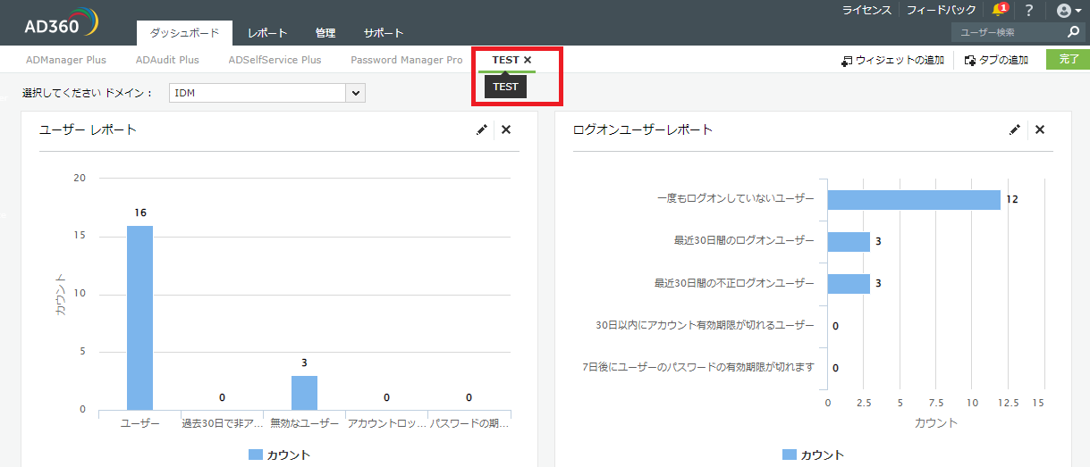Expand the IDM domain dropdown

[x=355, y=93]
